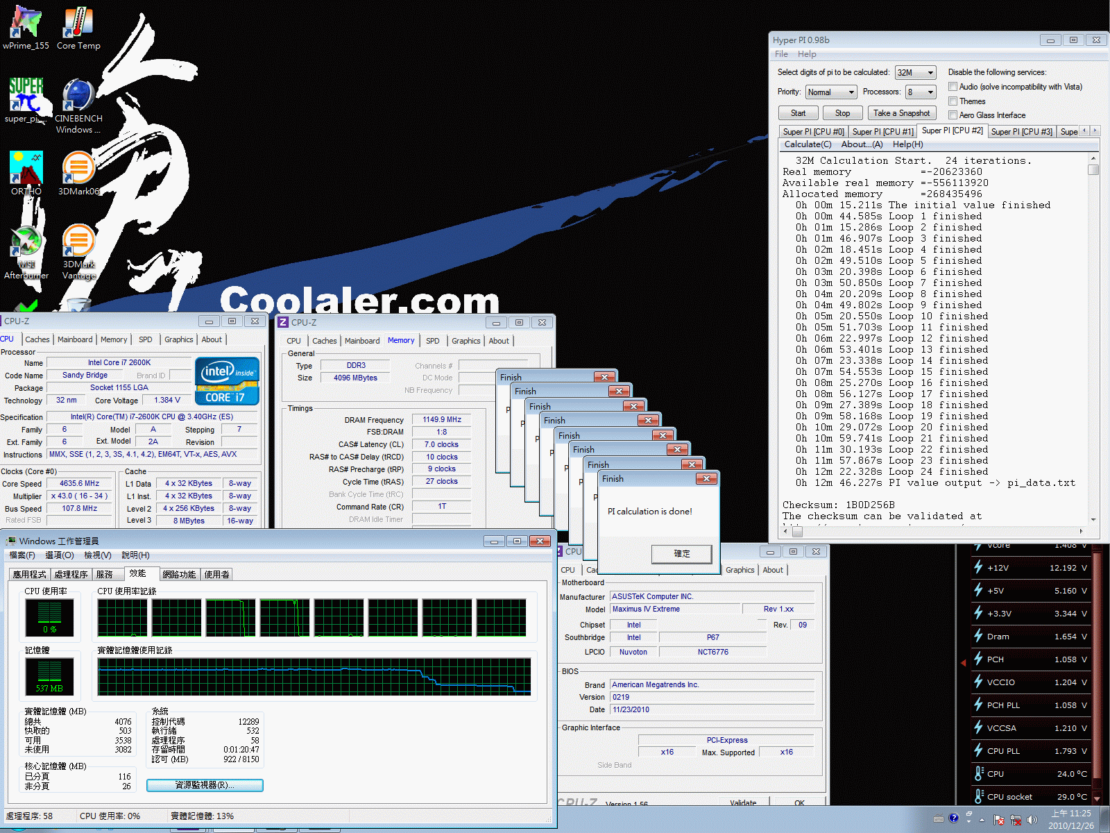
Task: Switch to the 處理程序 tab in Task Manager
Action: (71, 575)
